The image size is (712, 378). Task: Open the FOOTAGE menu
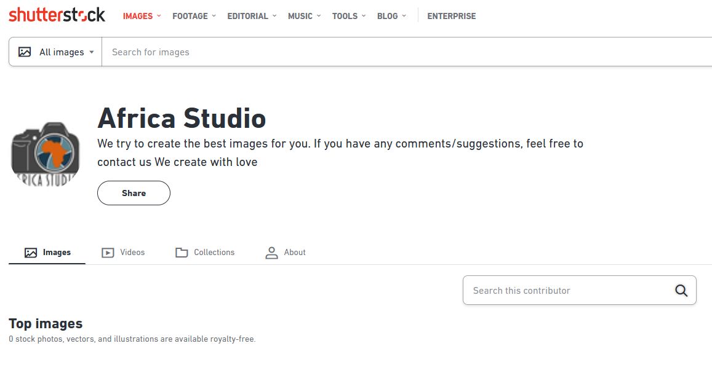tap(194, 16)
